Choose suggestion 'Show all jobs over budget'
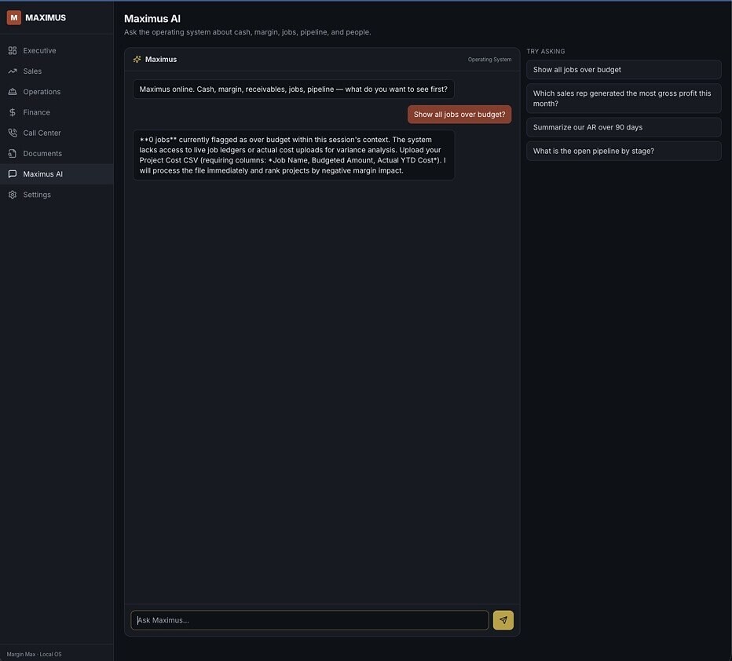Image resolution: width=732 pixels, height=661 pixels. click(x=624, y=70)
